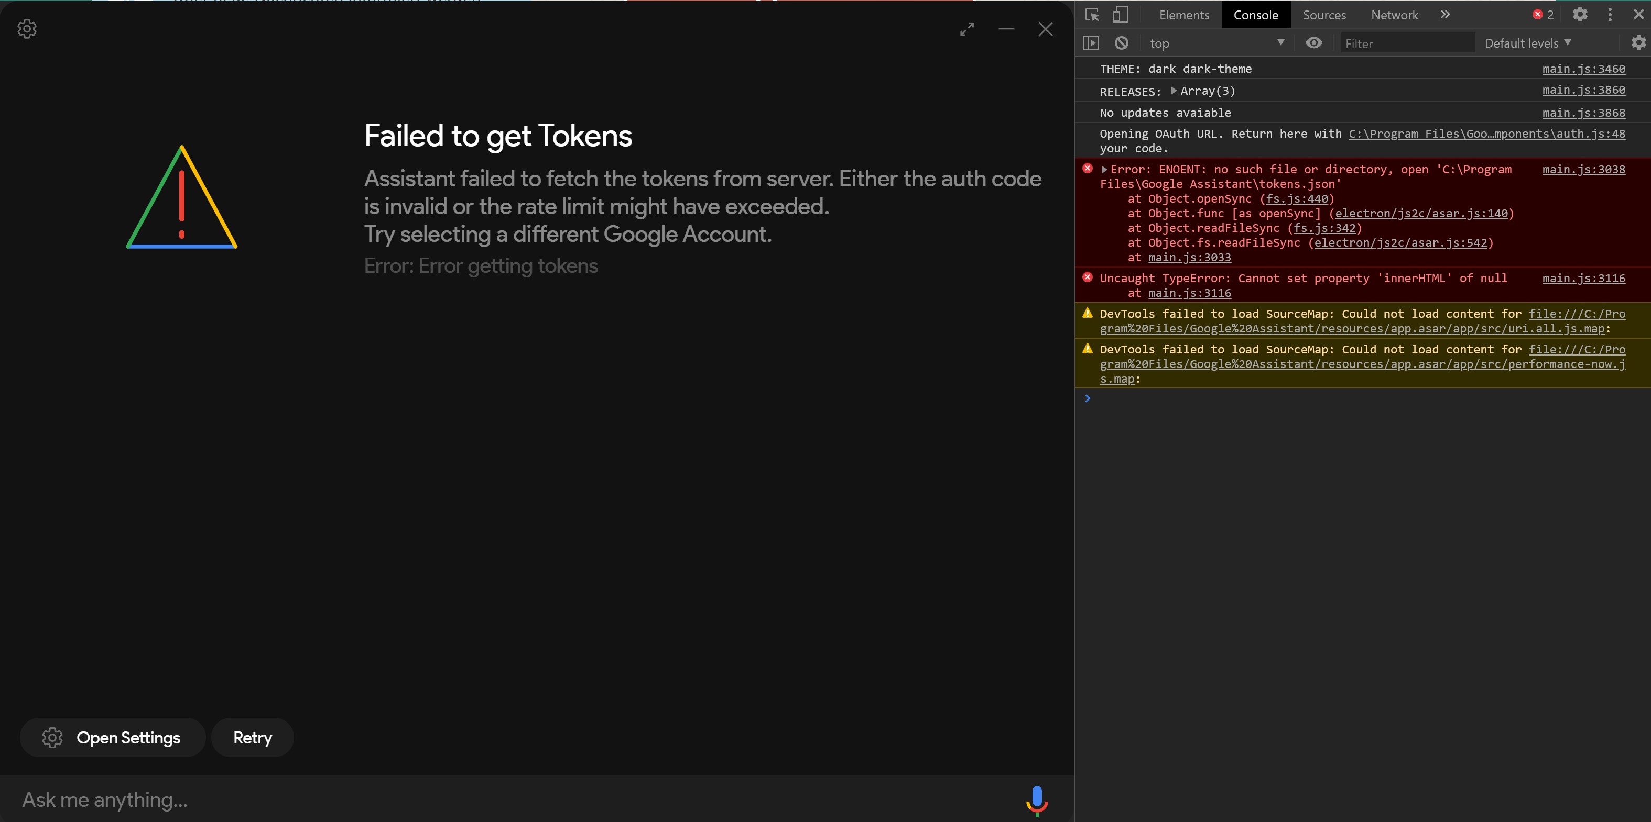Reveal hidden panels via the chevron overflow
Screen dimensions: 1651x822
1445,14
